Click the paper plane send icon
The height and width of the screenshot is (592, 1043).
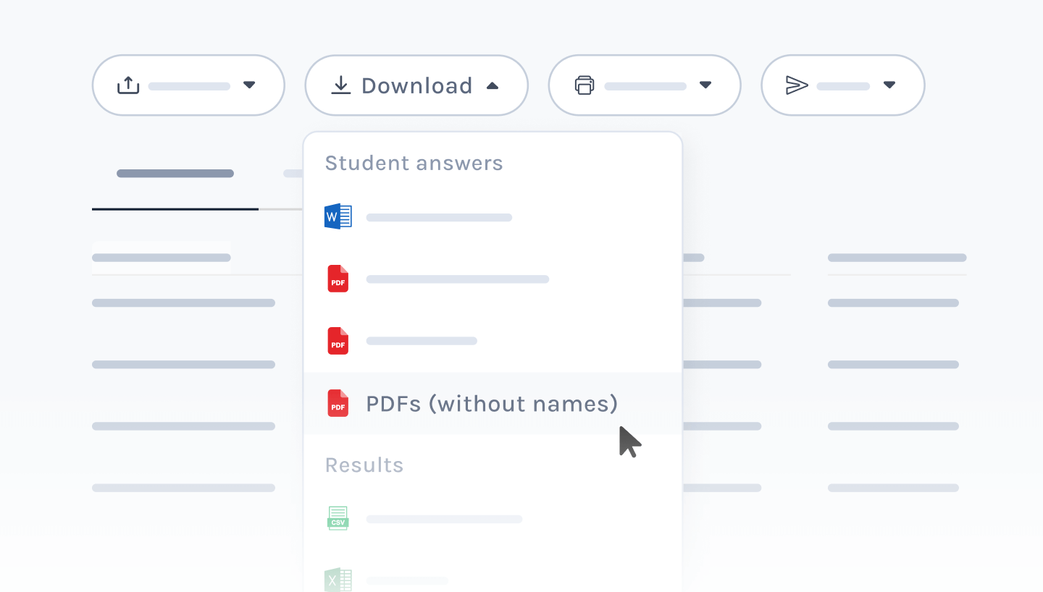click(x=797, y=85)
